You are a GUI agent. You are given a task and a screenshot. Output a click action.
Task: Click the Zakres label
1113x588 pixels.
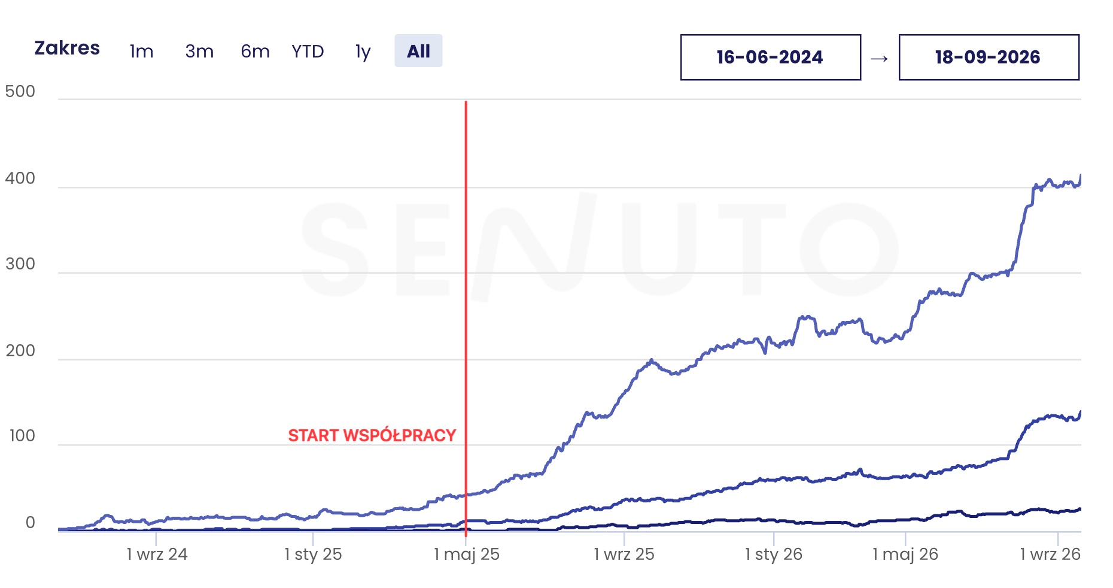(x=67, y=48)
